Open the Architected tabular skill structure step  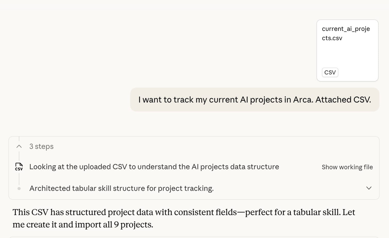[x=121, y=188]
